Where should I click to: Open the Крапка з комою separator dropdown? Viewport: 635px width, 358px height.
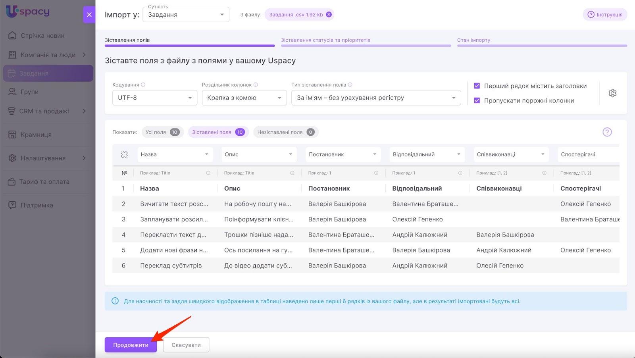coord(244,98)
